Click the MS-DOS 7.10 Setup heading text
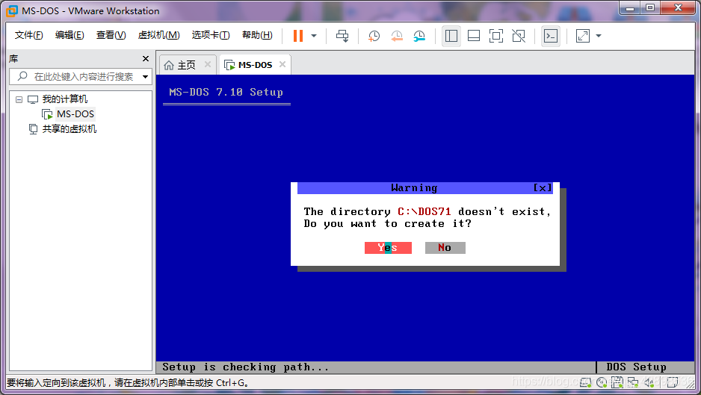Screen dimensions: 701x395 [x=226, y=92]
